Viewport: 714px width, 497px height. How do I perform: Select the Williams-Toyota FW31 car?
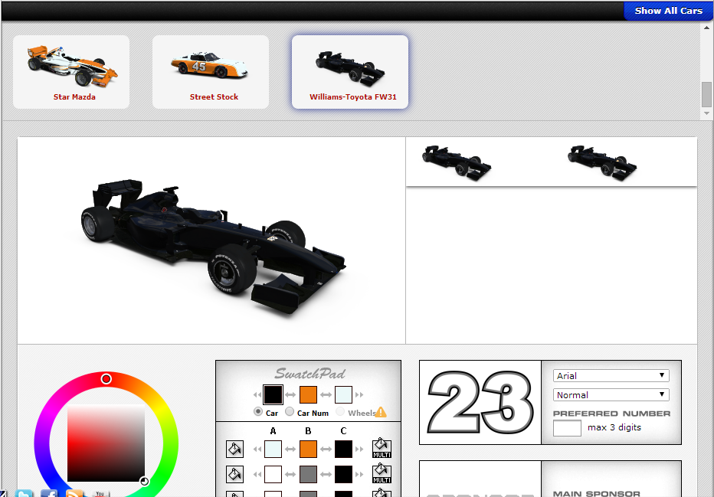[350, 72]
